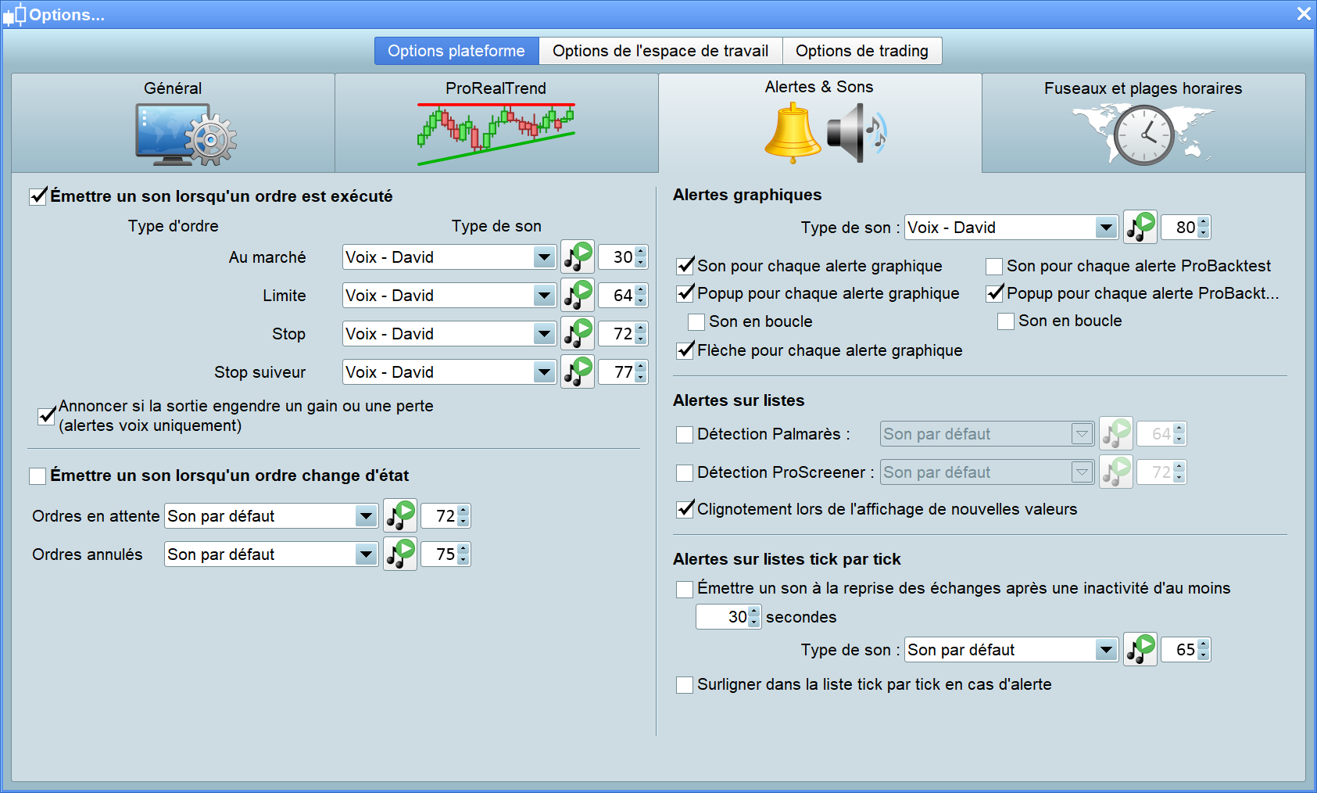Toggle Popup pour chaque alerte ProBacktest
This screenshot has width=1317, height=793.
click(994, 293)
